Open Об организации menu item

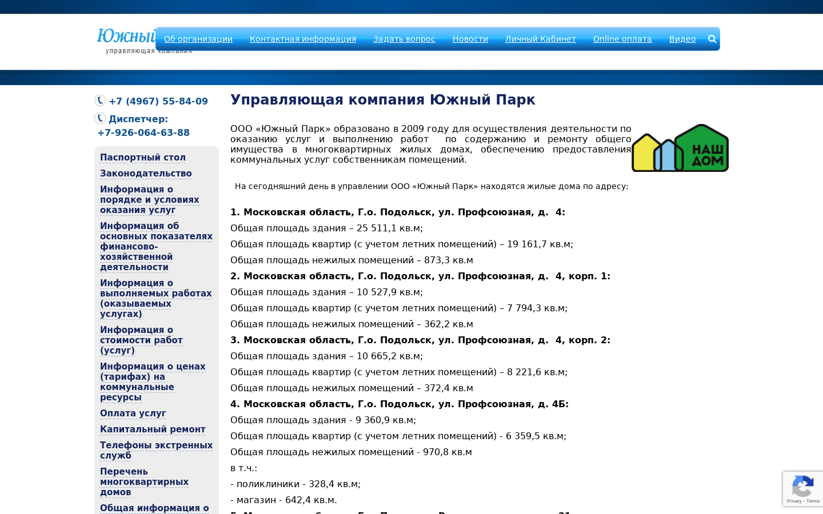click(198, 39)
